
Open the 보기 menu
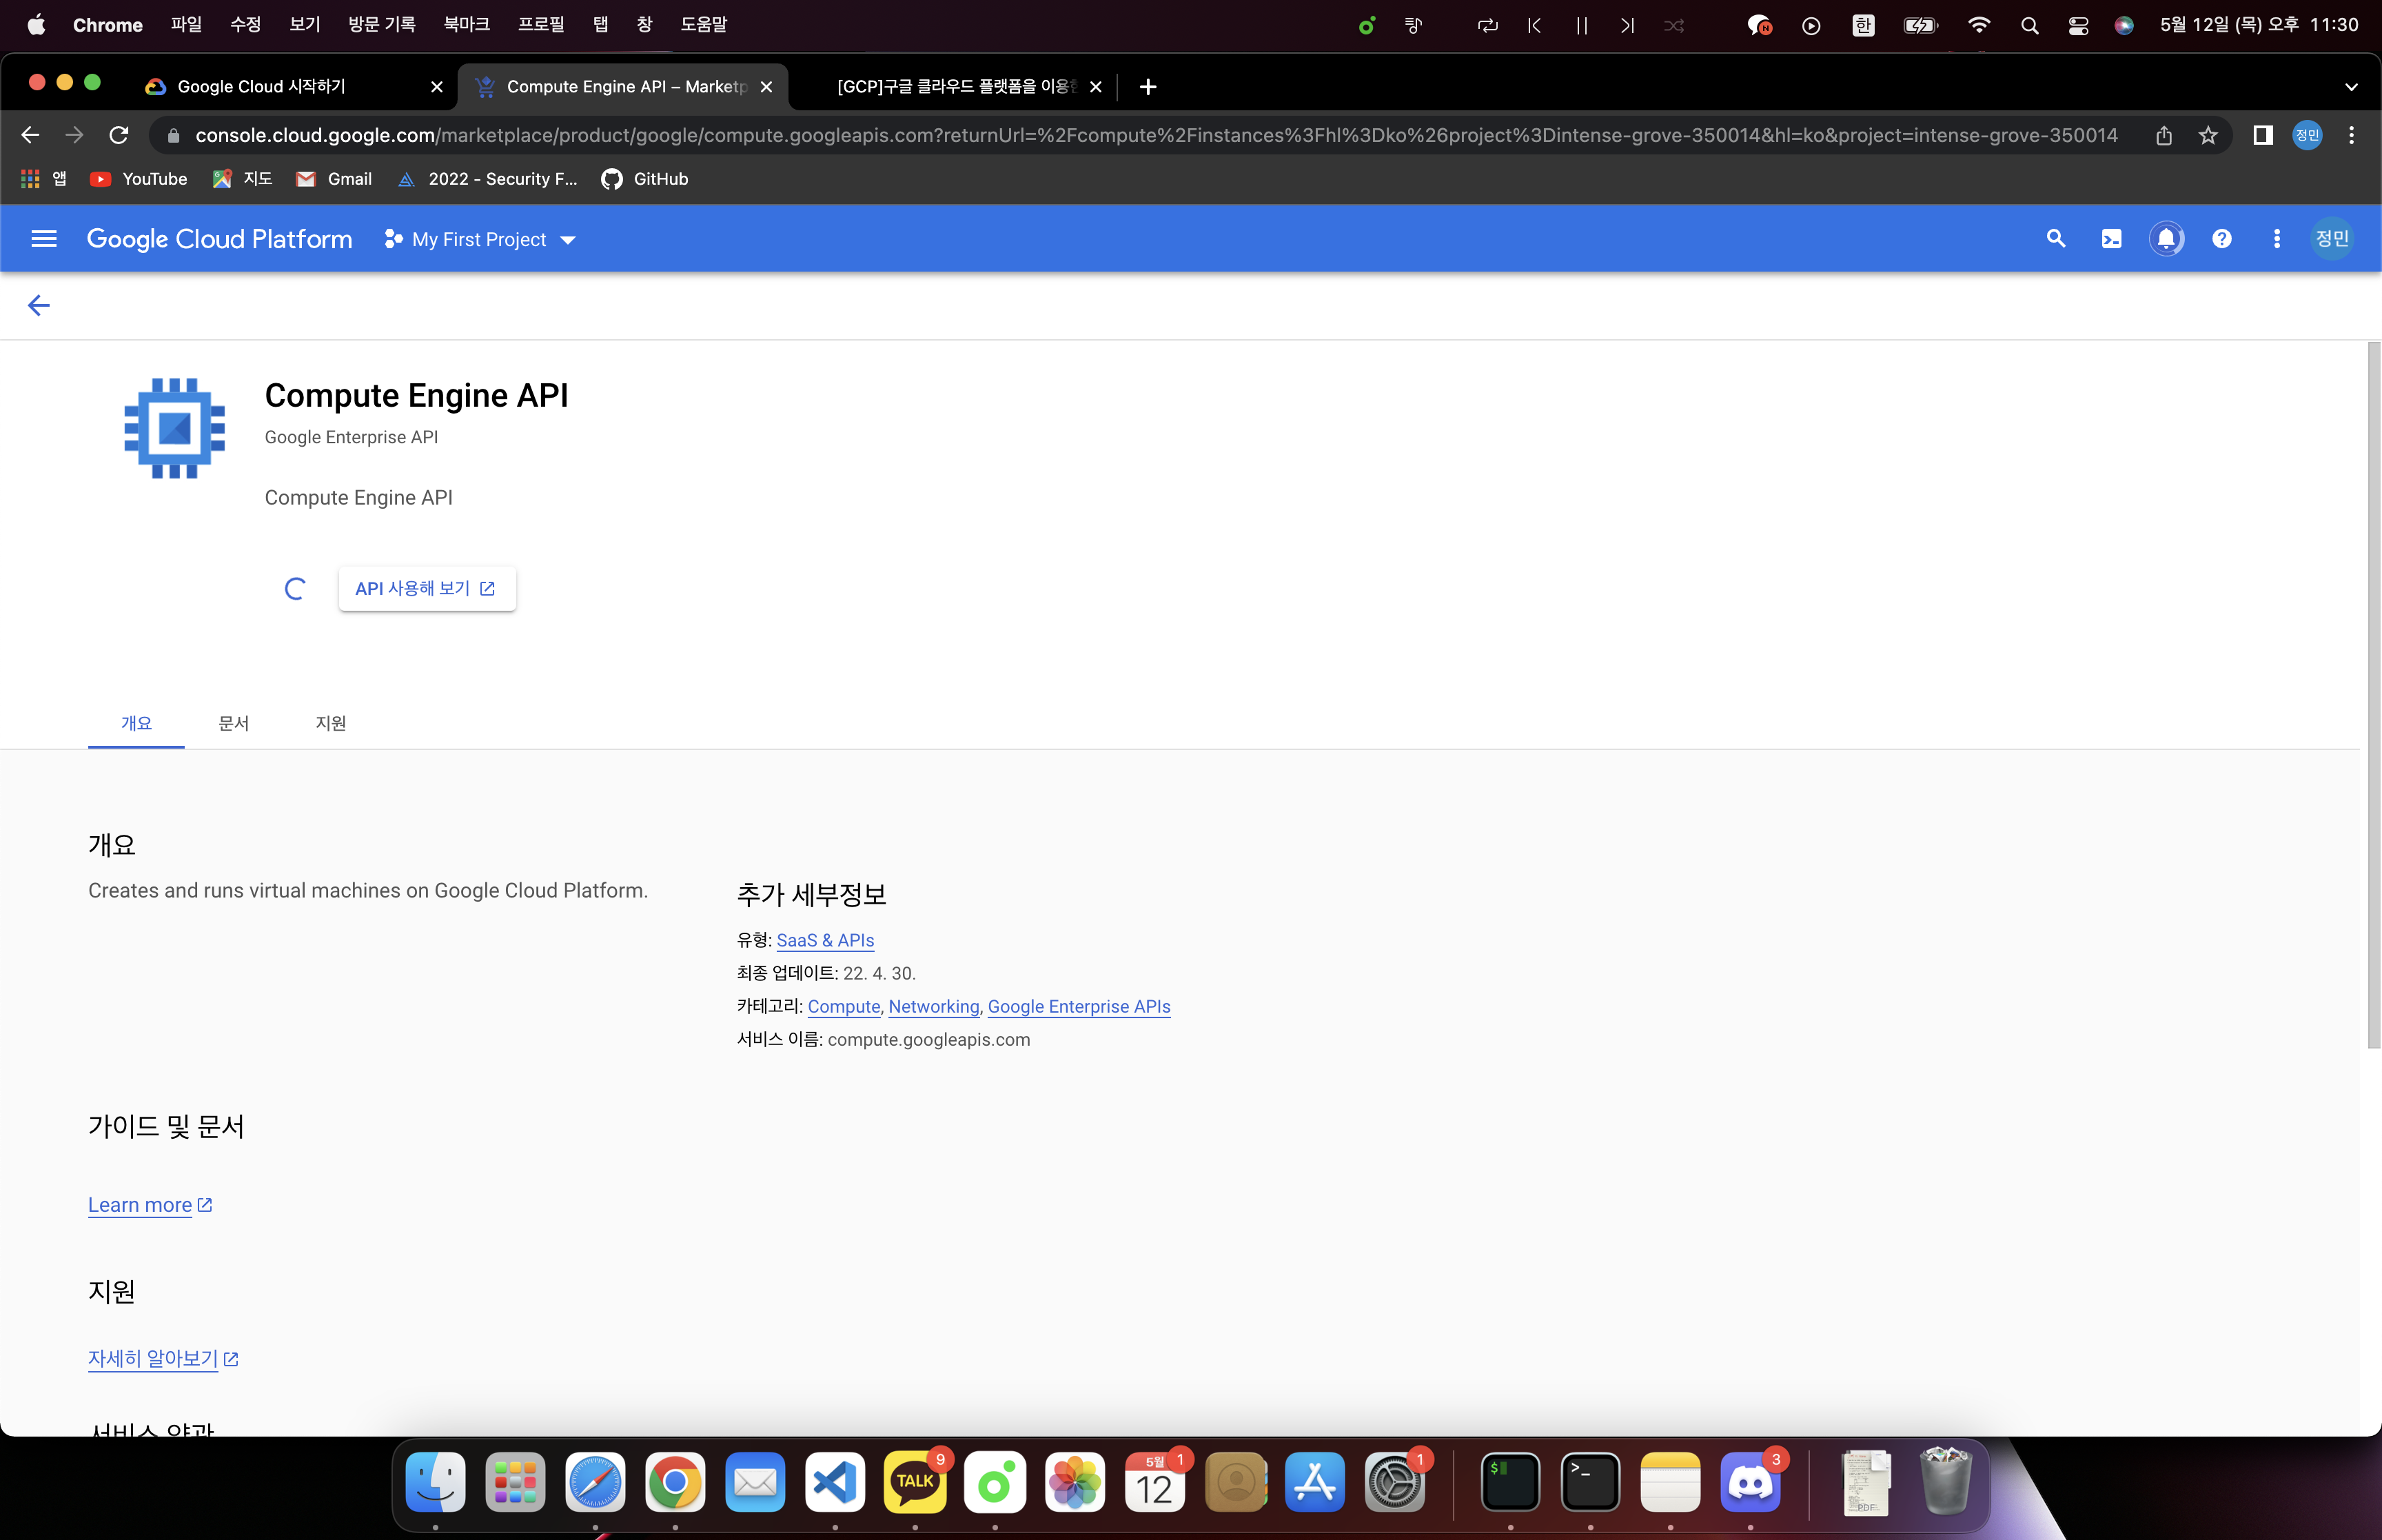305,24
